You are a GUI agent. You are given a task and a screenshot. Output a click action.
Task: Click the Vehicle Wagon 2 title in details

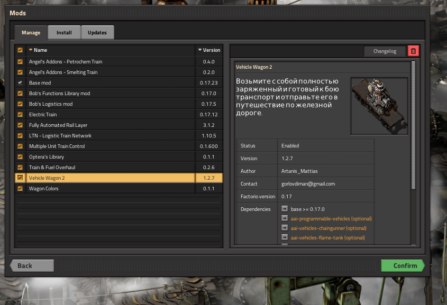point(254,67)
